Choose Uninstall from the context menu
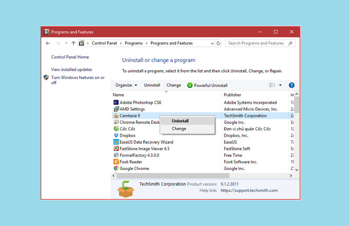 point(180,121)
